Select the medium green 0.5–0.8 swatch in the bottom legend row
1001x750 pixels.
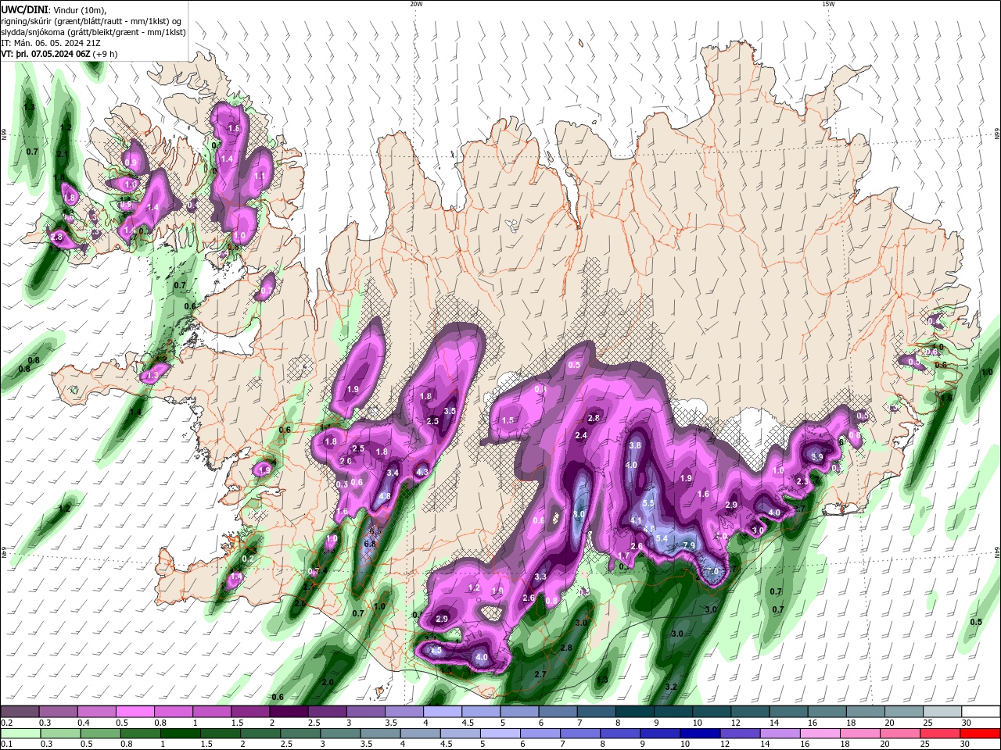[x=99, y=734]
